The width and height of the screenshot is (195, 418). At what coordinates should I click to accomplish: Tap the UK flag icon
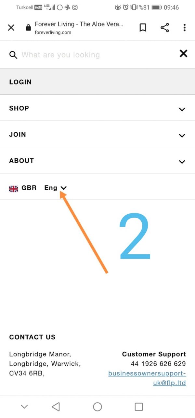pos(14,188)
